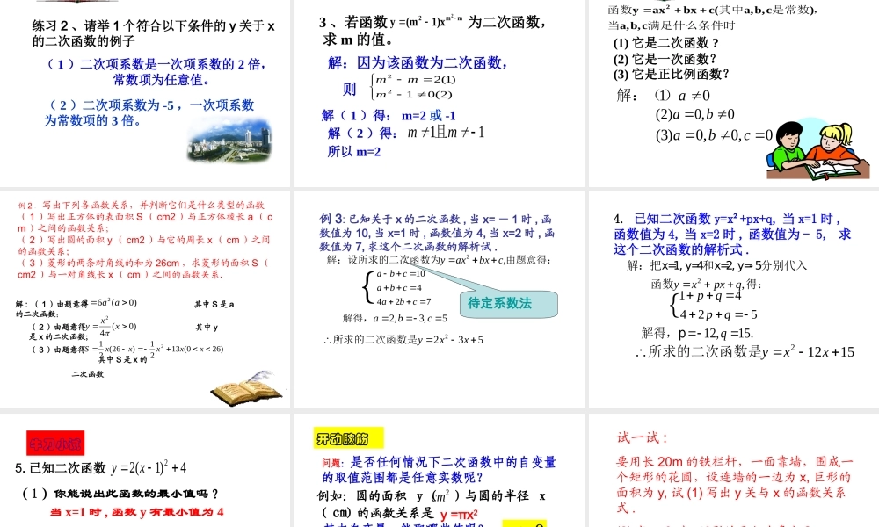
Task: Click the red heading '试一试：'
Action: tap(643, 438)
